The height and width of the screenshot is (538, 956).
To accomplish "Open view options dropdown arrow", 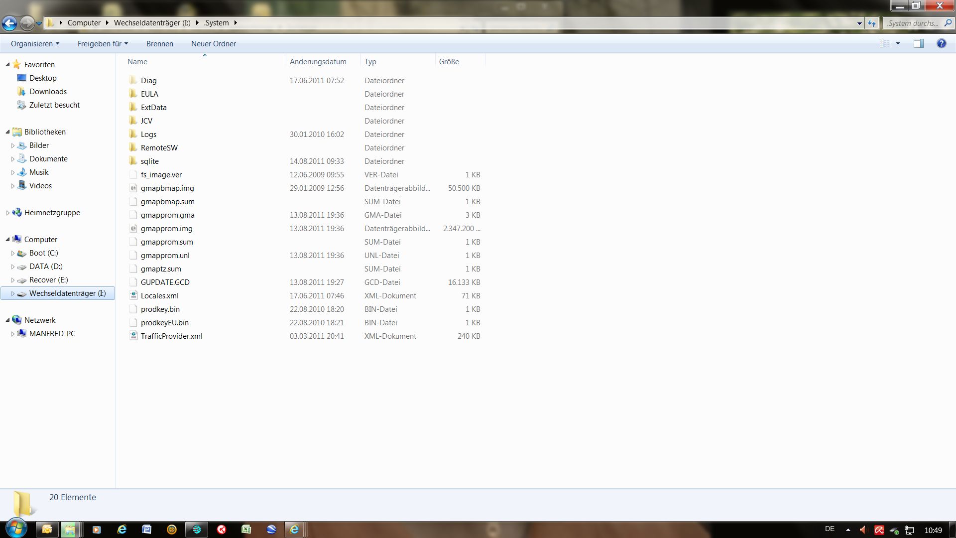I will (898, 44).
